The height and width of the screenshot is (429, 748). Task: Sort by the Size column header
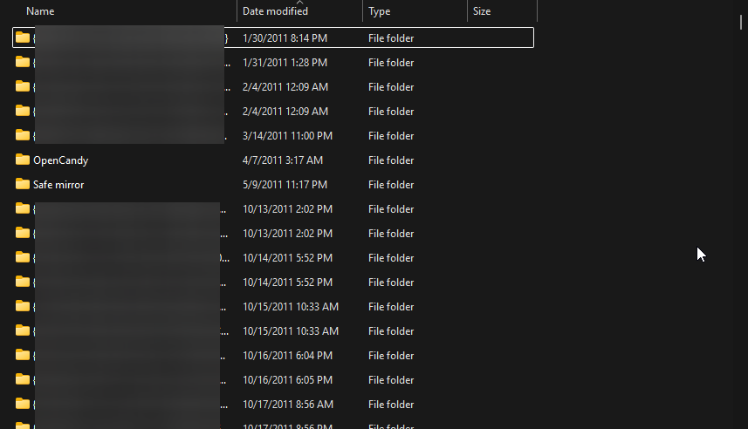point(482,11)
